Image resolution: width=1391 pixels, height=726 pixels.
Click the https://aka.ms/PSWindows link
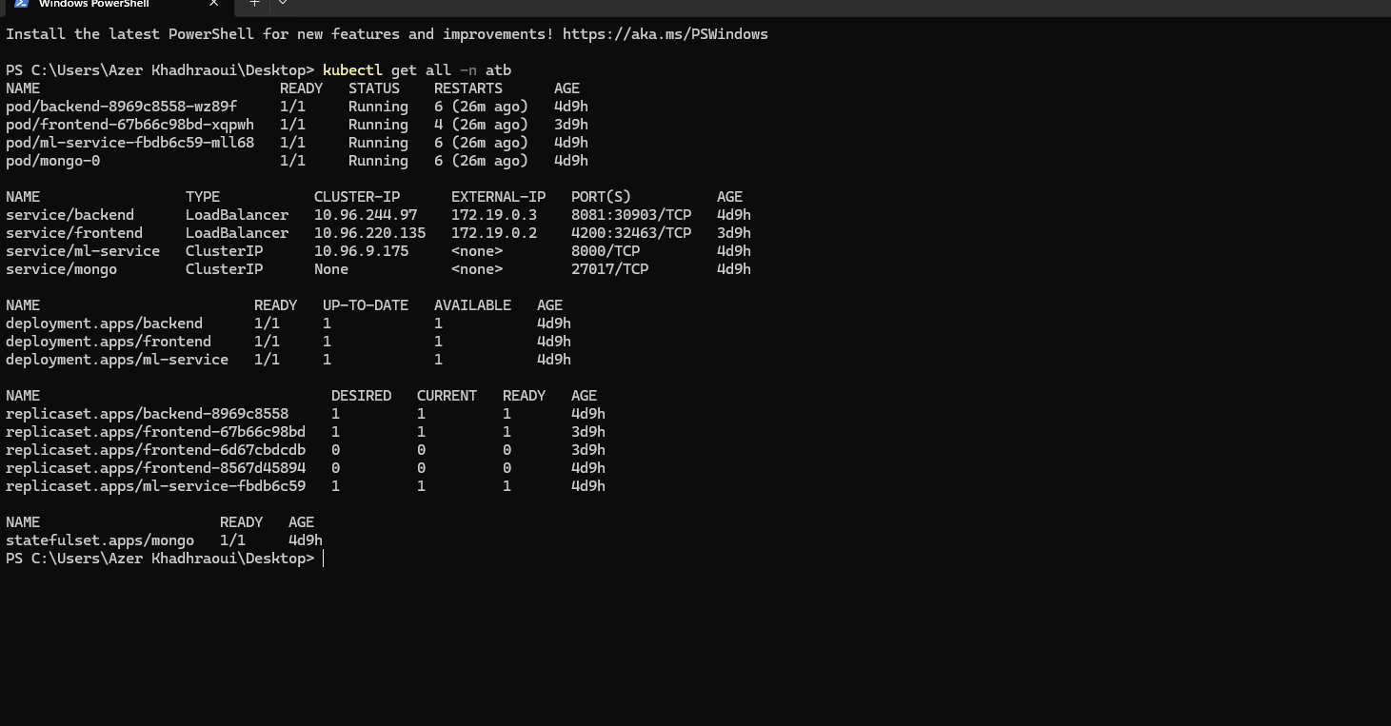point(665,34)
